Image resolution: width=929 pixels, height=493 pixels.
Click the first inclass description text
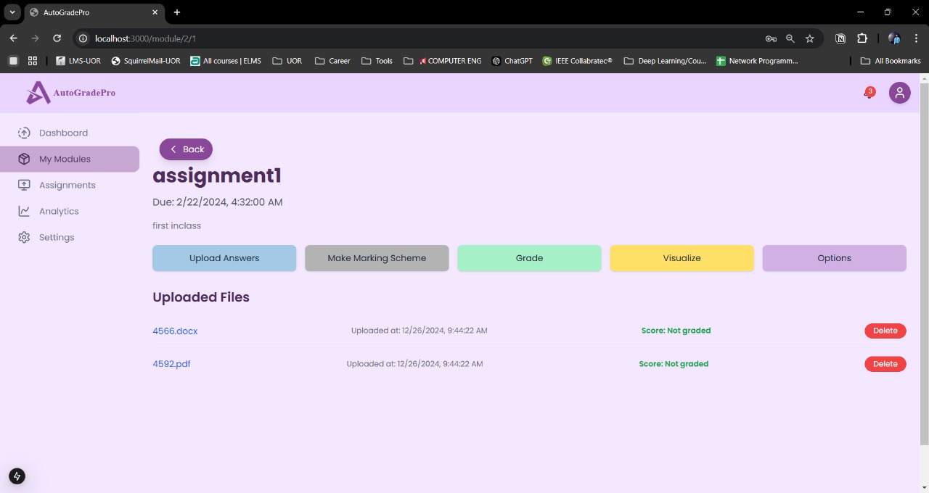(176, 226)
